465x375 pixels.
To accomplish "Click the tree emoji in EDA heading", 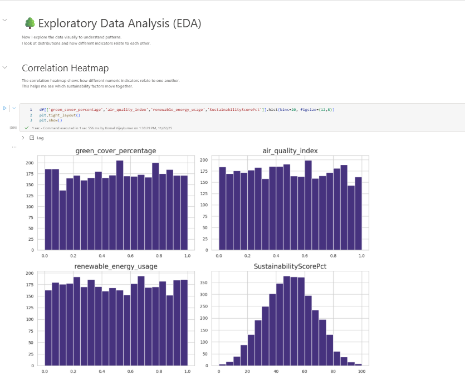I will click(x=30, y=23).
